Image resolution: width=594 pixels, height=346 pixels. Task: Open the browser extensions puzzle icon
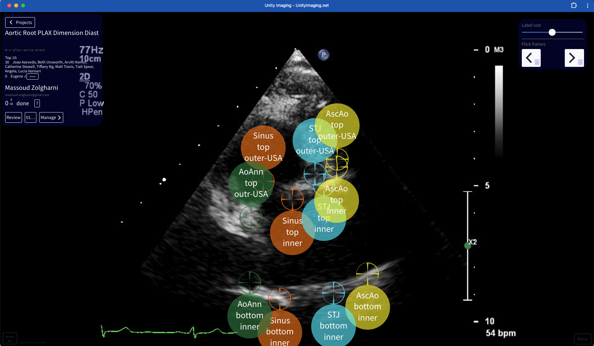pos(574,5)
